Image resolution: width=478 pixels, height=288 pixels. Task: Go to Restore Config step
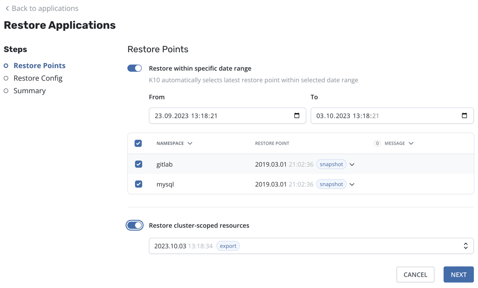[x=38, y=78]
